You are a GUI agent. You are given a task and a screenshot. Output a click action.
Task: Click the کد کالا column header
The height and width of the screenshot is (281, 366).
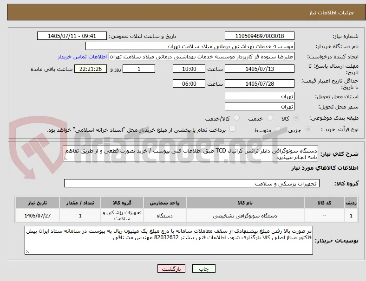point(324,203)
